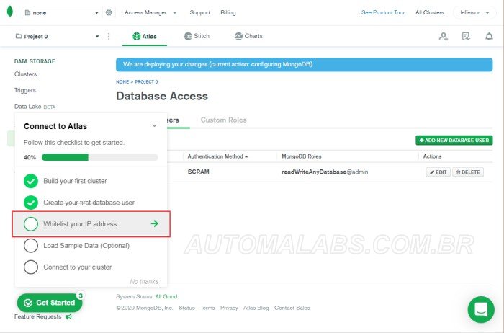504x333 pixels.
Task: Open the Atlas Blog link
Action: pos(256,308)
